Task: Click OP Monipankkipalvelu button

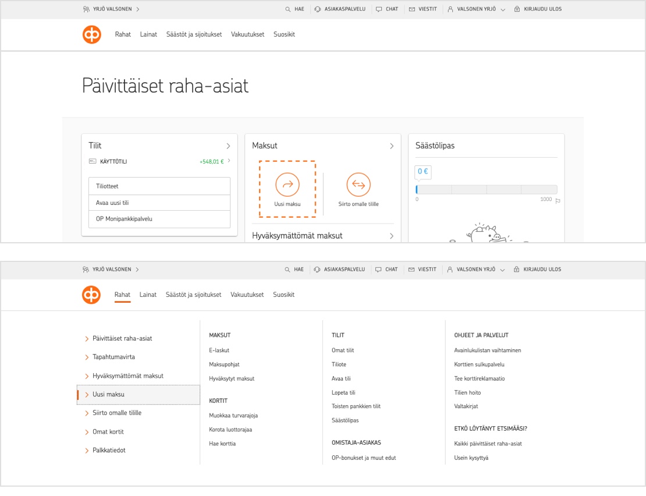Action: 159,219
